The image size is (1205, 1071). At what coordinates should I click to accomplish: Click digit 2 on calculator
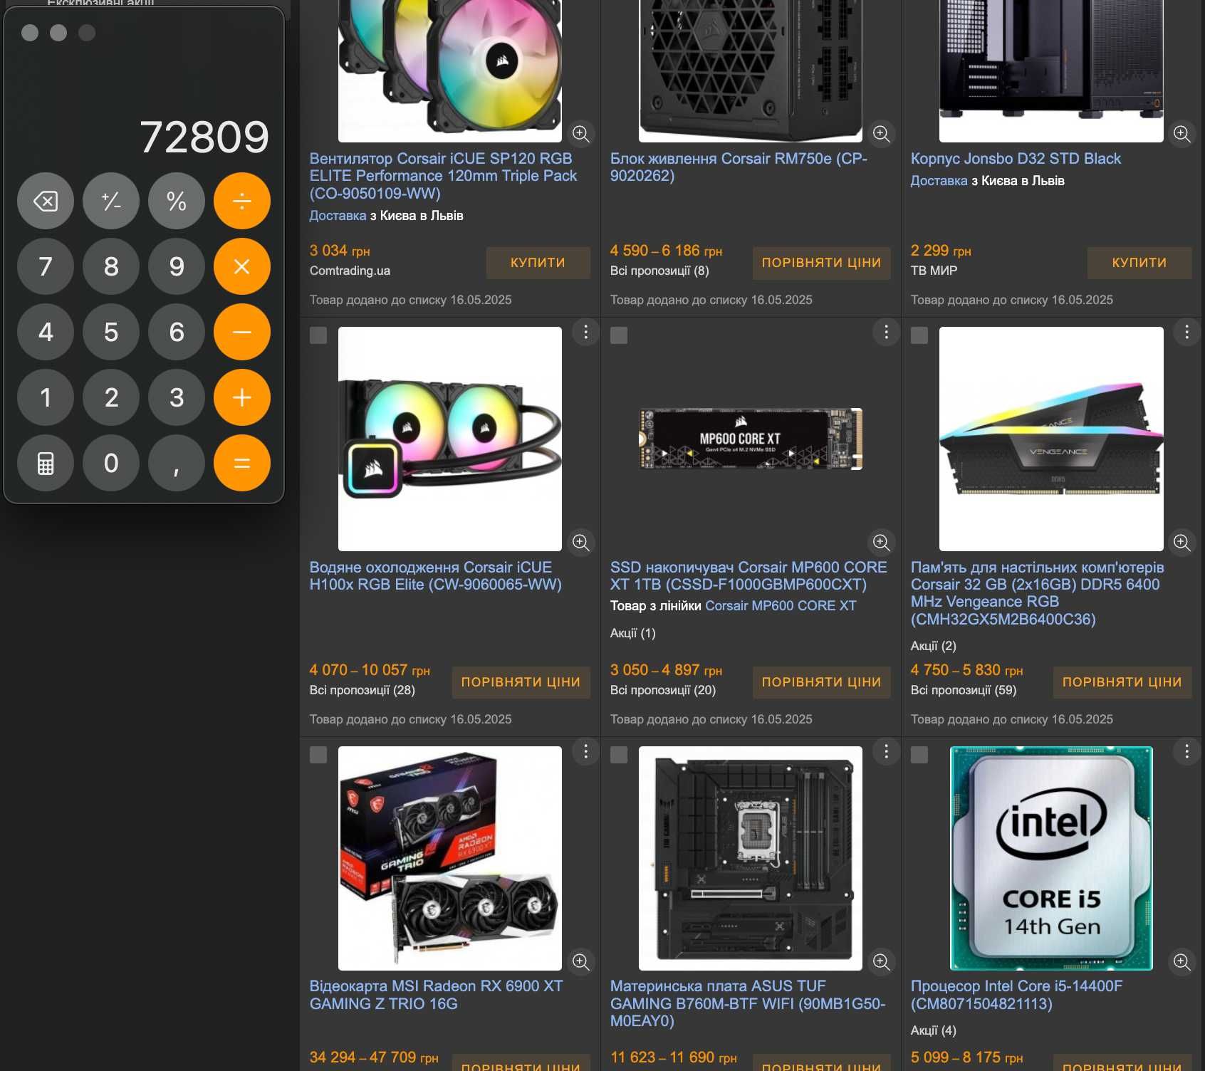click(x=111, y=397)
